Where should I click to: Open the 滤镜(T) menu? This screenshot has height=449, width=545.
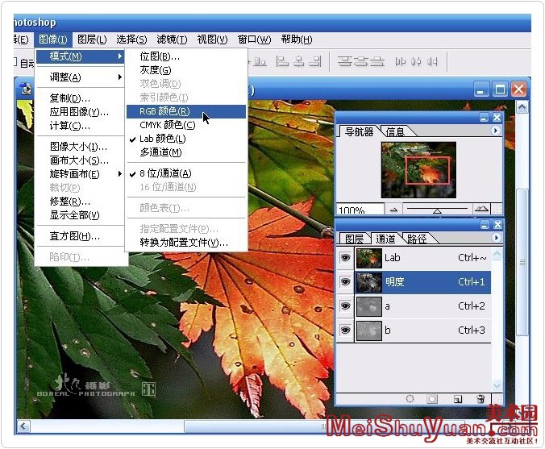[172, 39]
